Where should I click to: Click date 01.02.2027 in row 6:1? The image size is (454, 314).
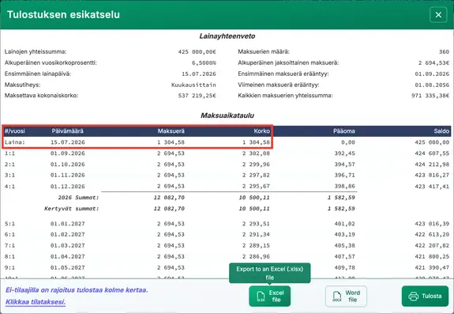[x=67, y=235]
